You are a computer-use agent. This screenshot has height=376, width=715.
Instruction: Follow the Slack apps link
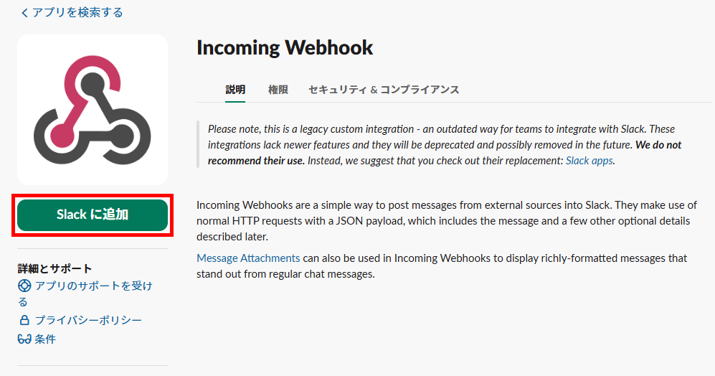[x=589, y=161]
